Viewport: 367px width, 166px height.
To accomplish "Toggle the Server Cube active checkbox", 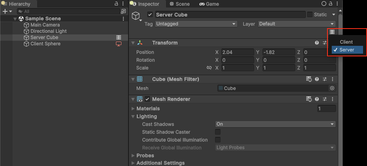I will tap(150, 15).
